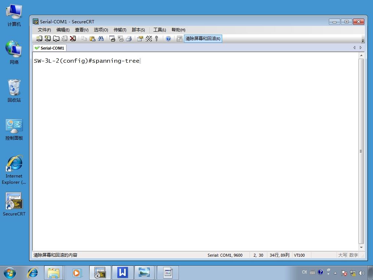The height and width of the screenshot is (280, 373).
Task: Click the tab scroll left arrow
Action: (354, 48)
